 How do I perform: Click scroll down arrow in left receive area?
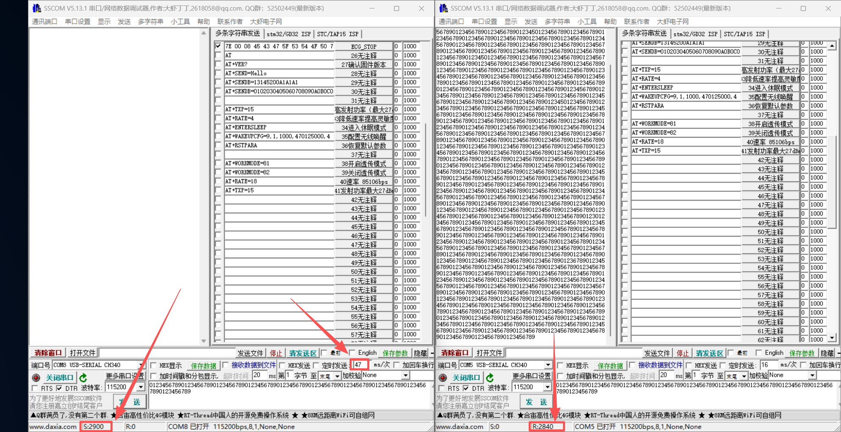[204, 341]
